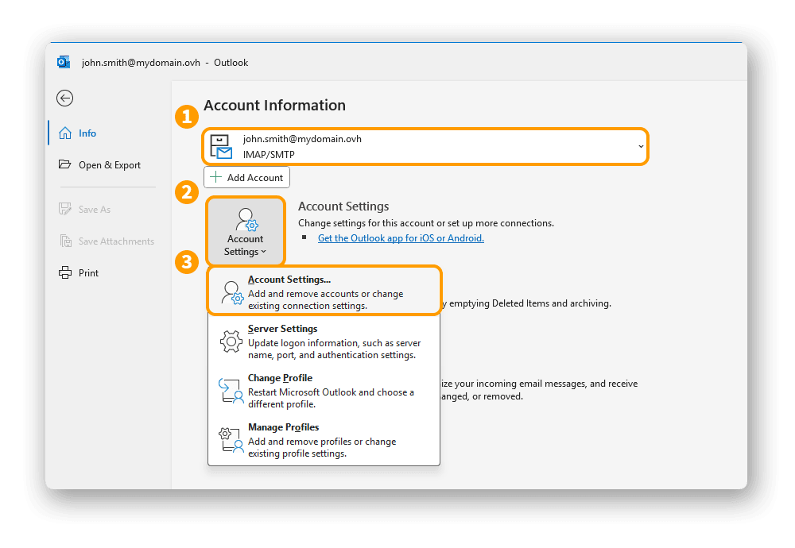Click the Account Settings section heading
This screenshot has height=548, width=795.
pyautogui.click(x=343, y=206)
